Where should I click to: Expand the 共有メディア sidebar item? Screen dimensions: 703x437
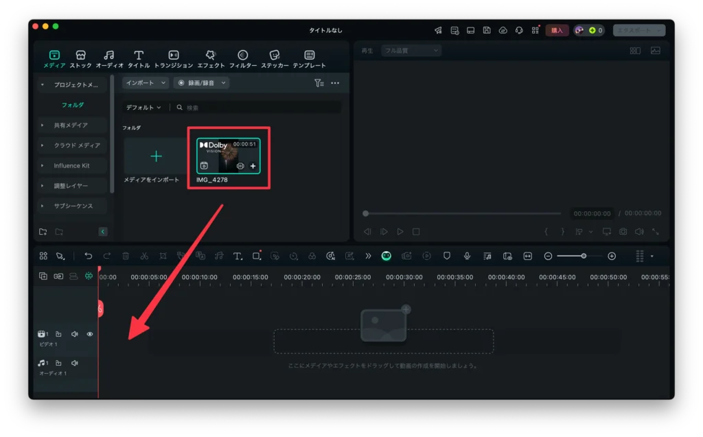[x=43, y=126]
